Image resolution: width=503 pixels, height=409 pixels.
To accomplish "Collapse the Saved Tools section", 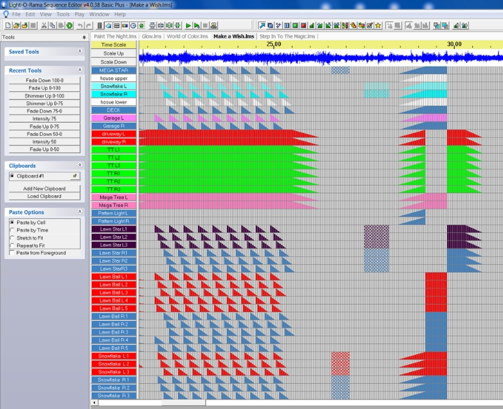I will (80, 51).
